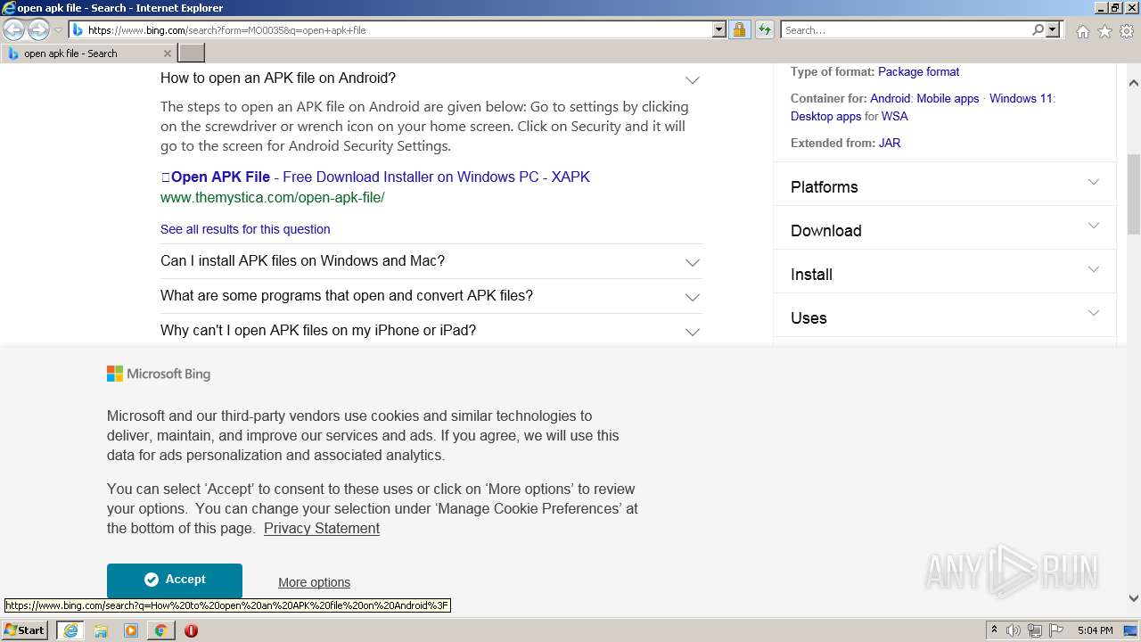Click the browser Forward arrow button
This screenshot has height=642, width=1141.
pos(38,29)
